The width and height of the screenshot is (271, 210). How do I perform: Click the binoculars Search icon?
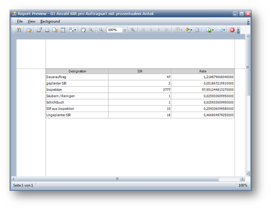pos(19,30)
